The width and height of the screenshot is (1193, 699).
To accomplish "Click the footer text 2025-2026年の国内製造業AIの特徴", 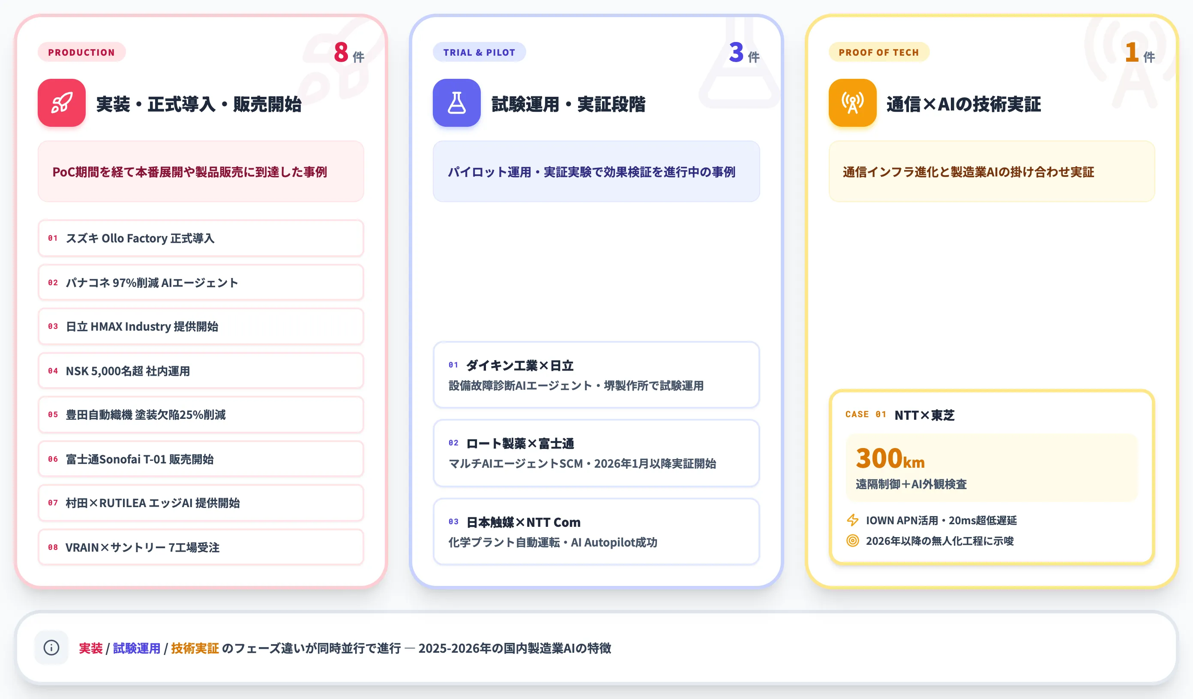I will 515,648.
